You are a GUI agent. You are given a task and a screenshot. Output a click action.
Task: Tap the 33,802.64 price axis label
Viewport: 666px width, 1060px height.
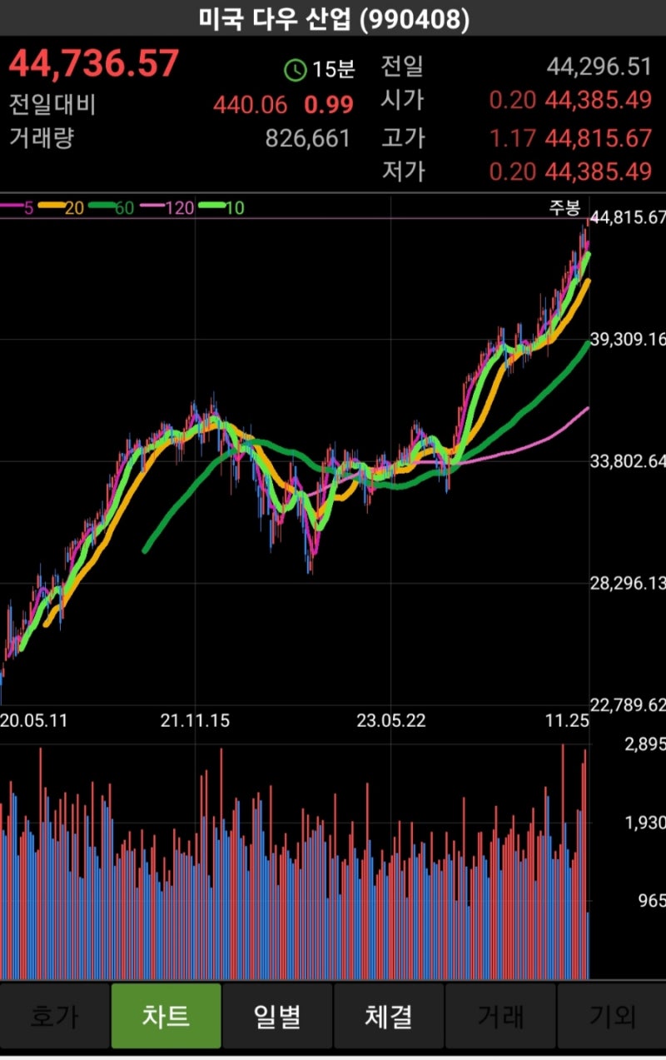point(628,460)
